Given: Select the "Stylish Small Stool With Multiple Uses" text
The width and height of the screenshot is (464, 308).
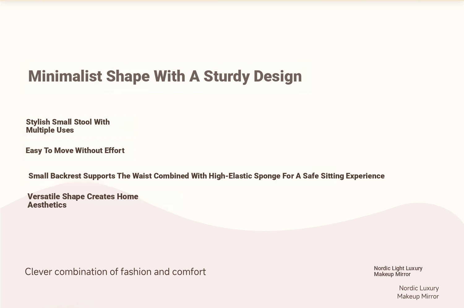Looking at the screenshot, I should 68,126.
